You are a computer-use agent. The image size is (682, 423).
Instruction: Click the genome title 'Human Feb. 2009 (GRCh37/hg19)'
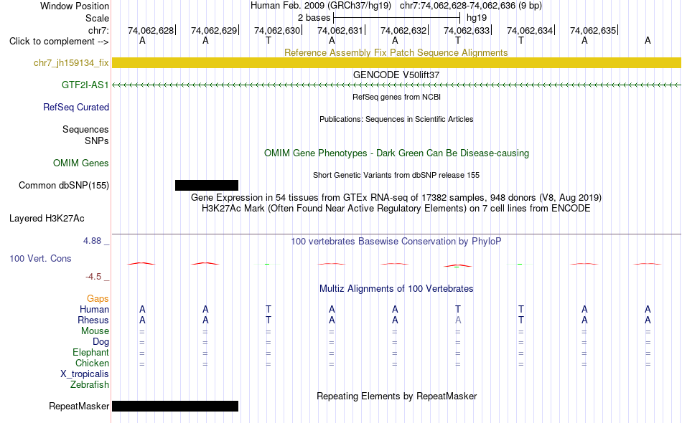321,6
